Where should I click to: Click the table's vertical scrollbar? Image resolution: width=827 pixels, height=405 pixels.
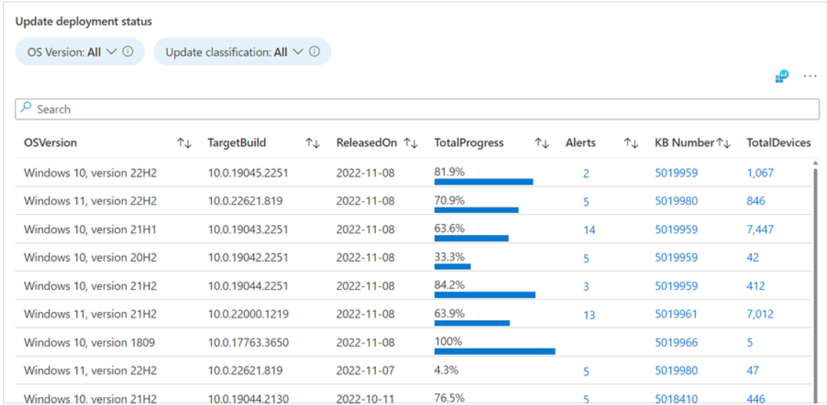815,282
